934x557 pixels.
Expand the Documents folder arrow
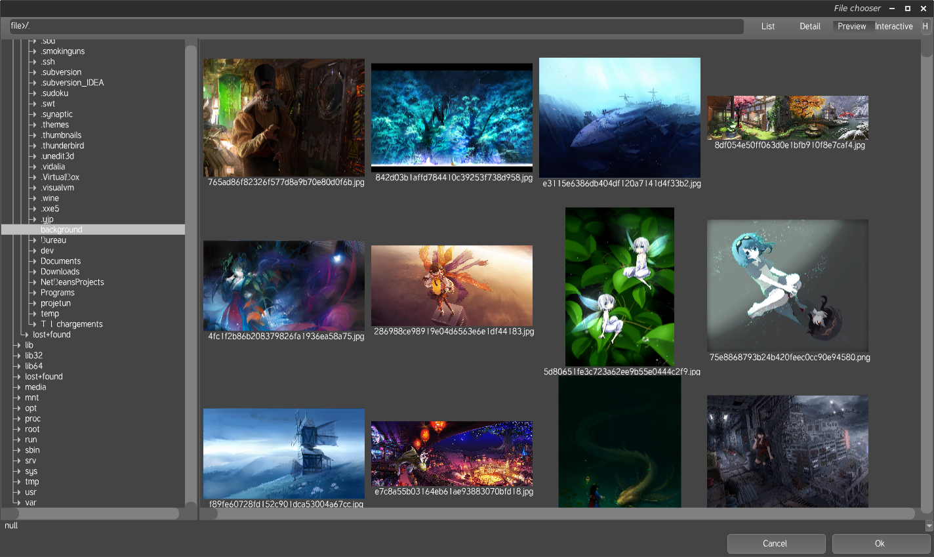(33, 261)
